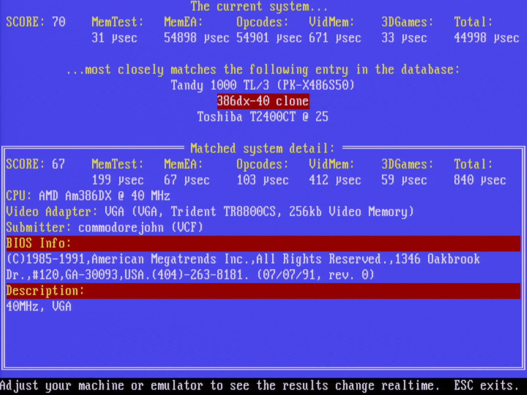Click the "VidMem:" label in current system row
The height and width of the screenshot is (395, 527).
[332, 22]
